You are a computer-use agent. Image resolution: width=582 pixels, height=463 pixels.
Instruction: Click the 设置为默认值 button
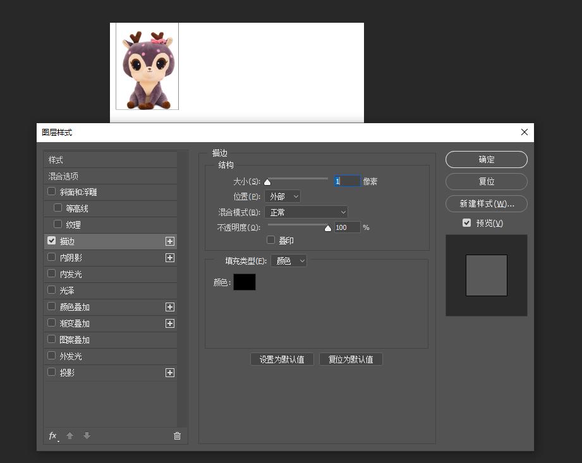[282, 359]
